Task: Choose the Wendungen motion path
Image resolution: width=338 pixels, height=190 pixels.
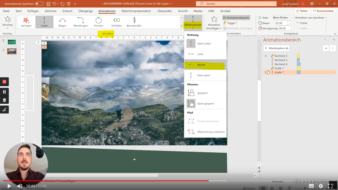Action: tap(80, 22)
